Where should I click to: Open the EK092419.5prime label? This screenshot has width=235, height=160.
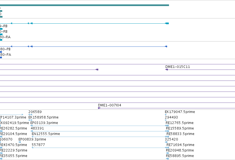14,123
